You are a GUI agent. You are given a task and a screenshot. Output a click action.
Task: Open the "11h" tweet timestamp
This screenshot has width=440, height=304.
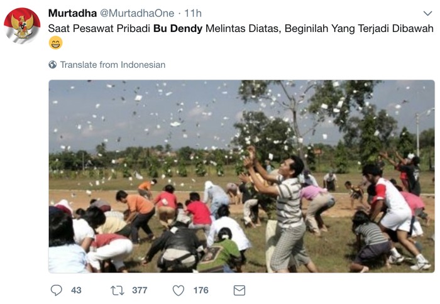pyautogui.click(x=194, y=13)
